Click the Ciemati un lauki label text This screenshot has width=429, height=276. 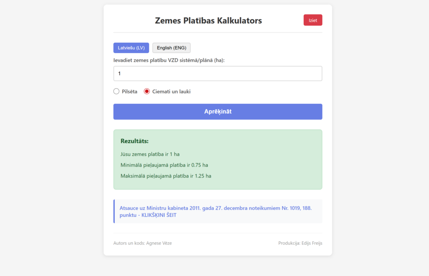pos(171,91)
